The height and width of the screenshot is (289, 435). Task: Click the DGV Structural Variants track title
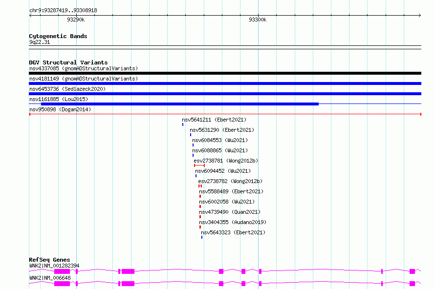68,62
